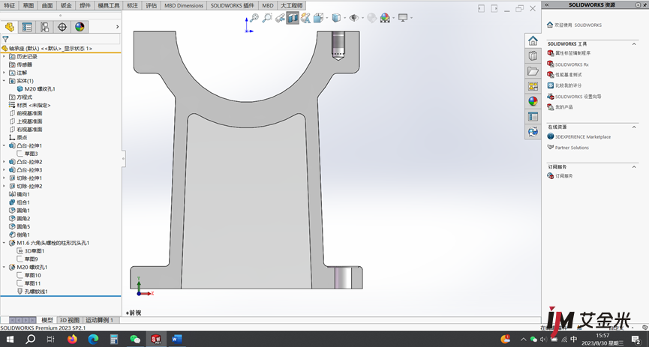
Task: Collapse the 在线资源 section
Action: pos(634,127)
